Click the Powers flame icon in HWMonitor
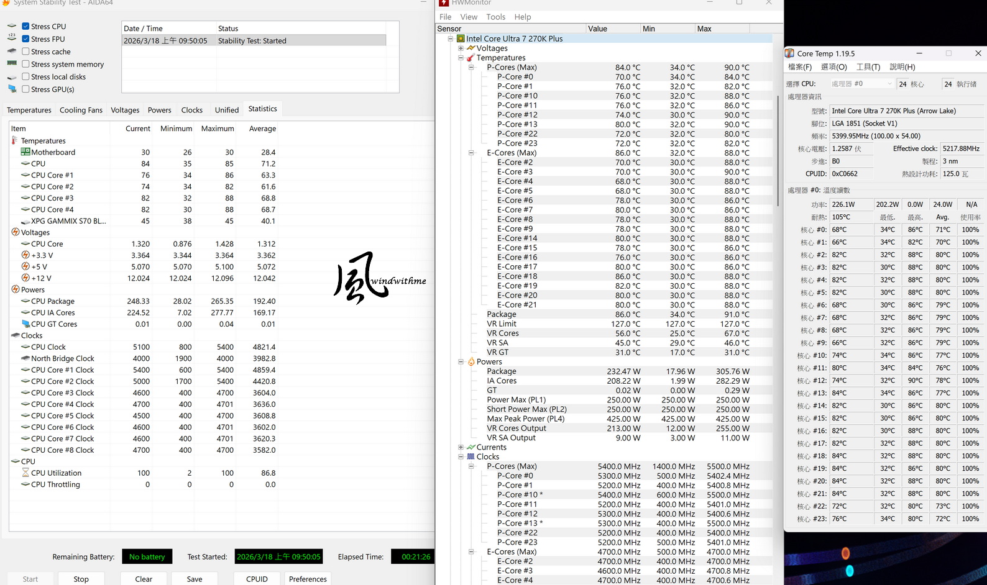The height and width of the screenshot is (585, 987). (x=471, y=362)
